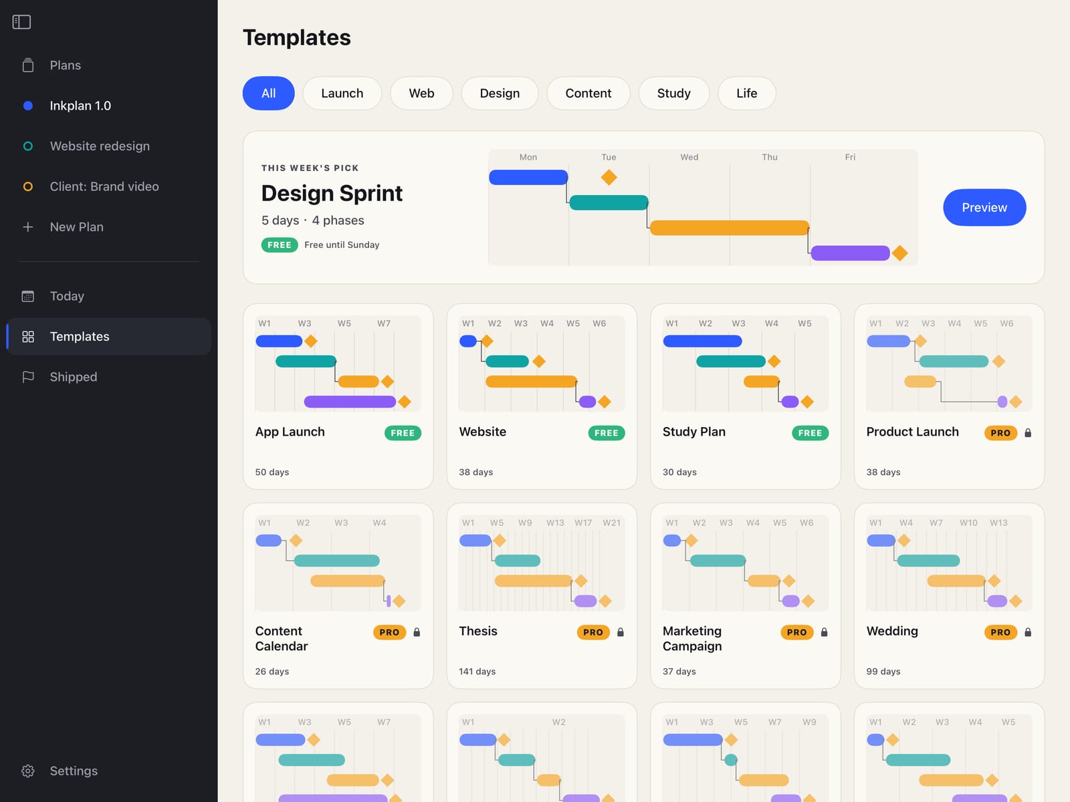Open the Product Launch Gantt thumbnail
The width and height of the screenshot is (1070, 802).
coord(949,364)
